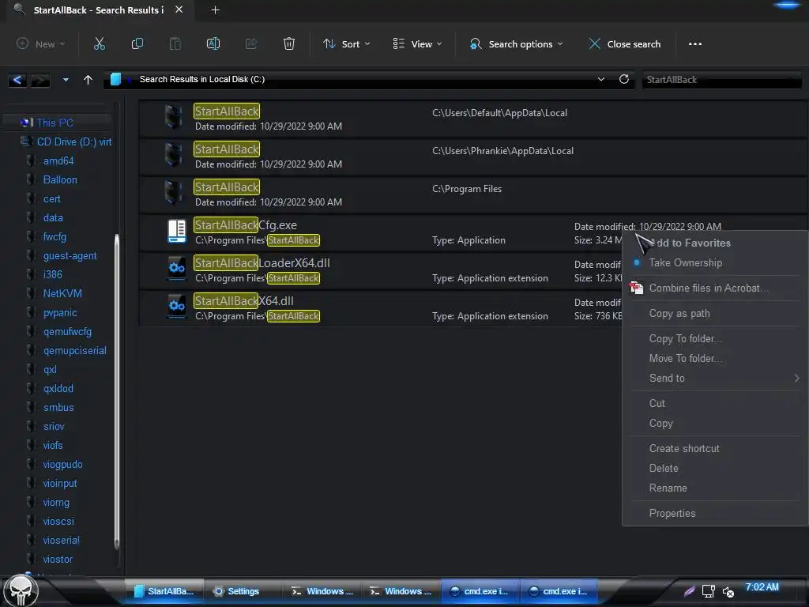Open the Balloon folder in sidebar
Viewport: 809px width, 607px height.
click(x=60, y=179)
